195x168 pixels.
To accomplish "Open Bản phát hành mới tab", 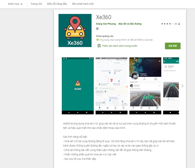I will 83,4.
